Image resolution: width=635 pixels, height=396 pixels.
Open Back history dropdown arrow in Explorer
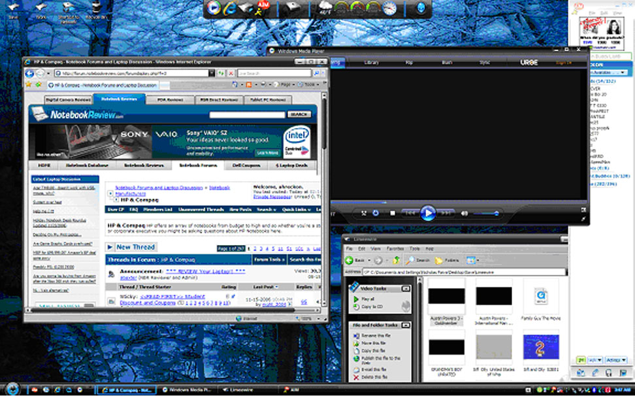coord(369,260)
